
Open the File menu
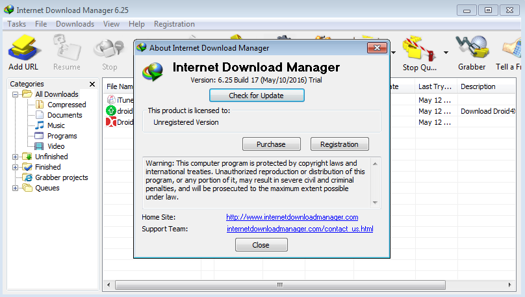click(41, 24)
